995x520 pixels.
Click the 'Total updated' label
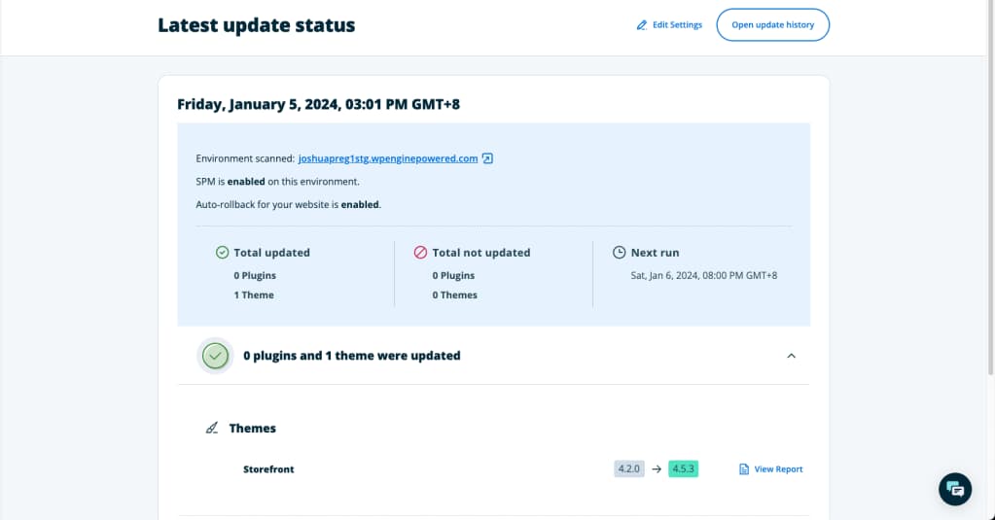tap(271, 253)
